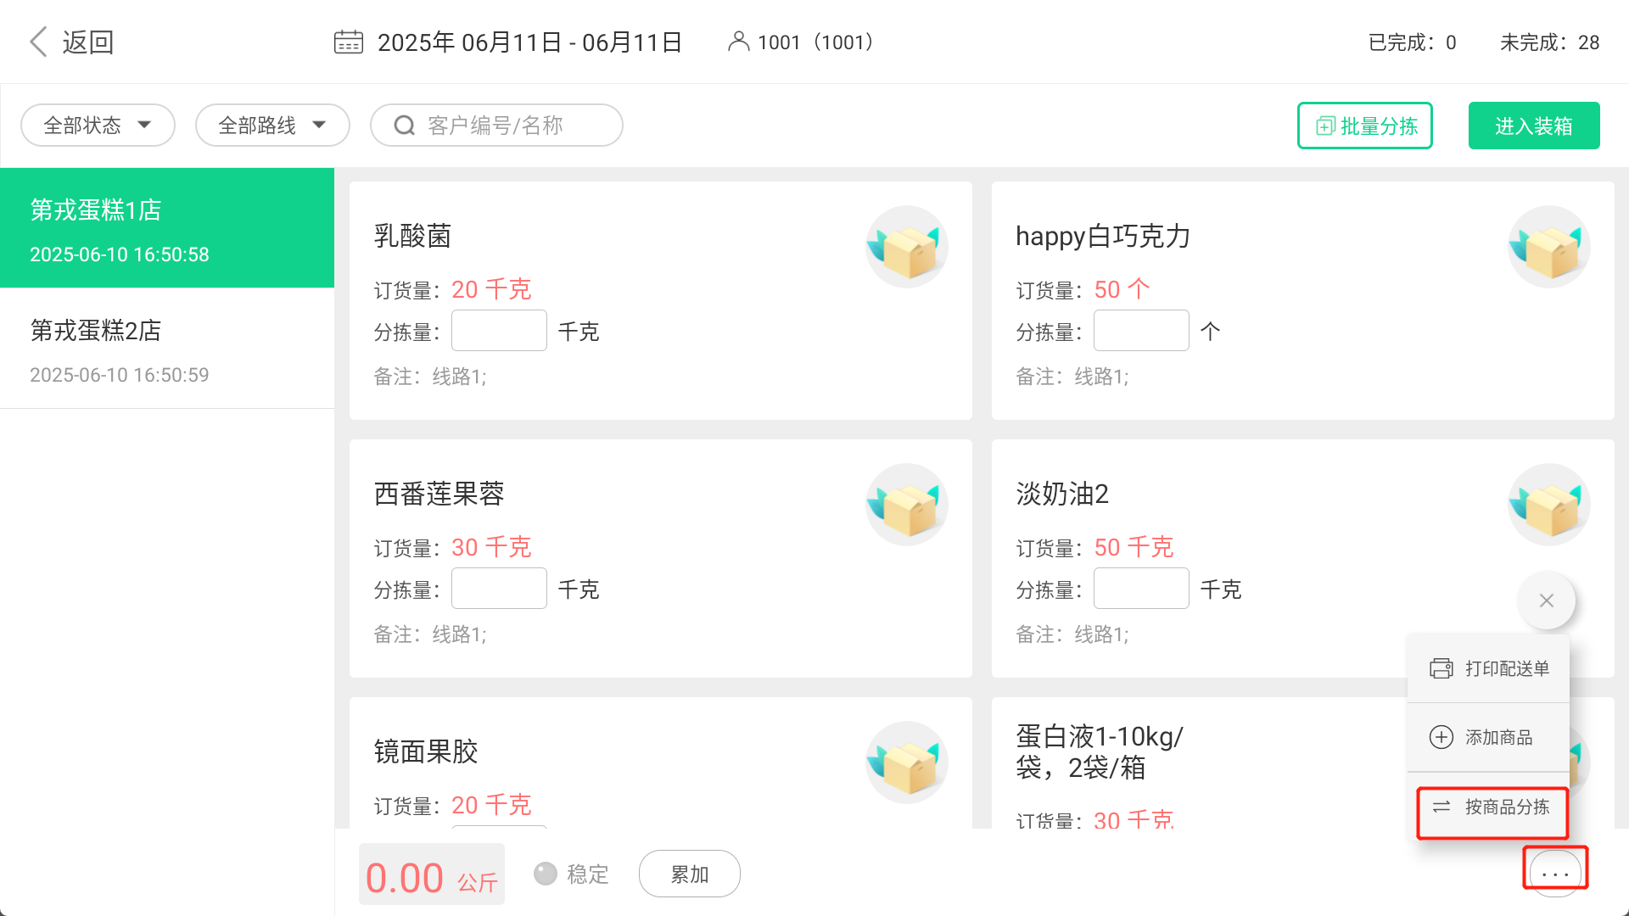Image resolution: width=1629 pixels, height=916 pixels.
Task: Click the three-dots more options button
Action: point(1555,873)
